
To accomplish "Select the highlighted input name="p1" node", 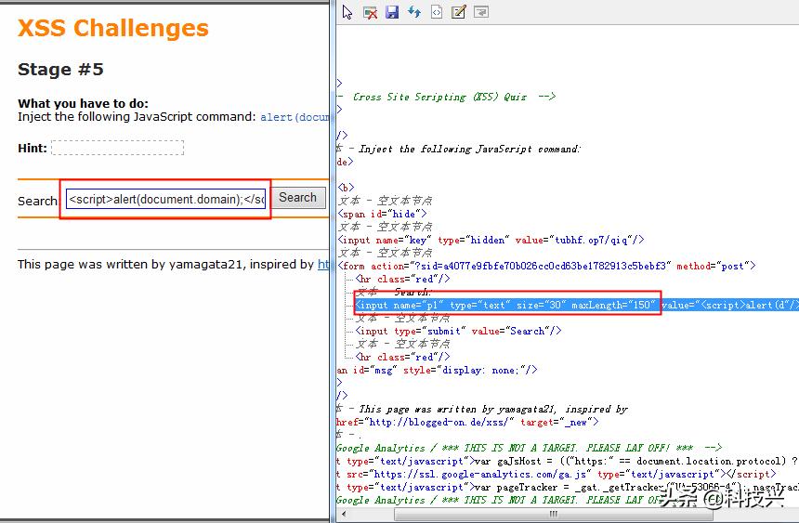I will tap(576, 305).
